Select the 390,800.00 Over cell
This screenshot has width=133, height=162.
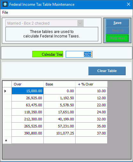click(27, 133)
